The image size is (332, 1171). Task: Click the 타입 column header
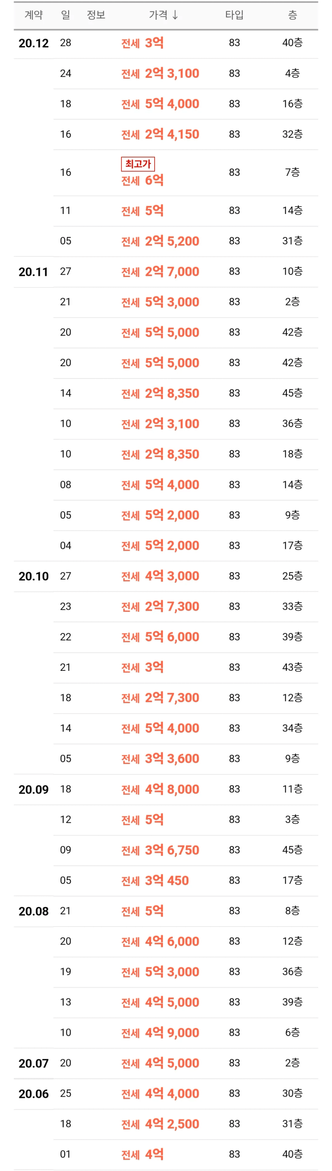[x=234, y=16]
